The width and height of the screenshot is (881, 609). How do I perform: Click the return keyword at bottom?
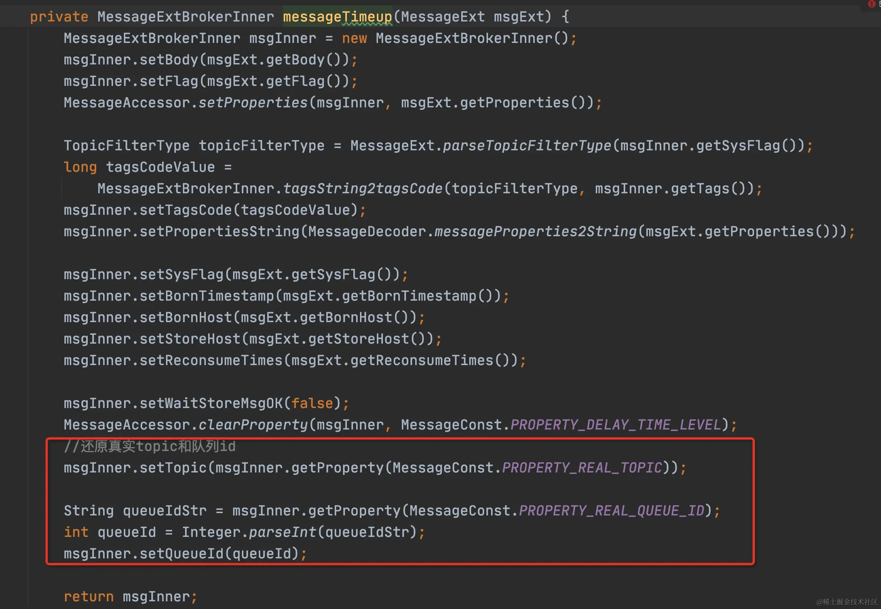coord(89,597)
